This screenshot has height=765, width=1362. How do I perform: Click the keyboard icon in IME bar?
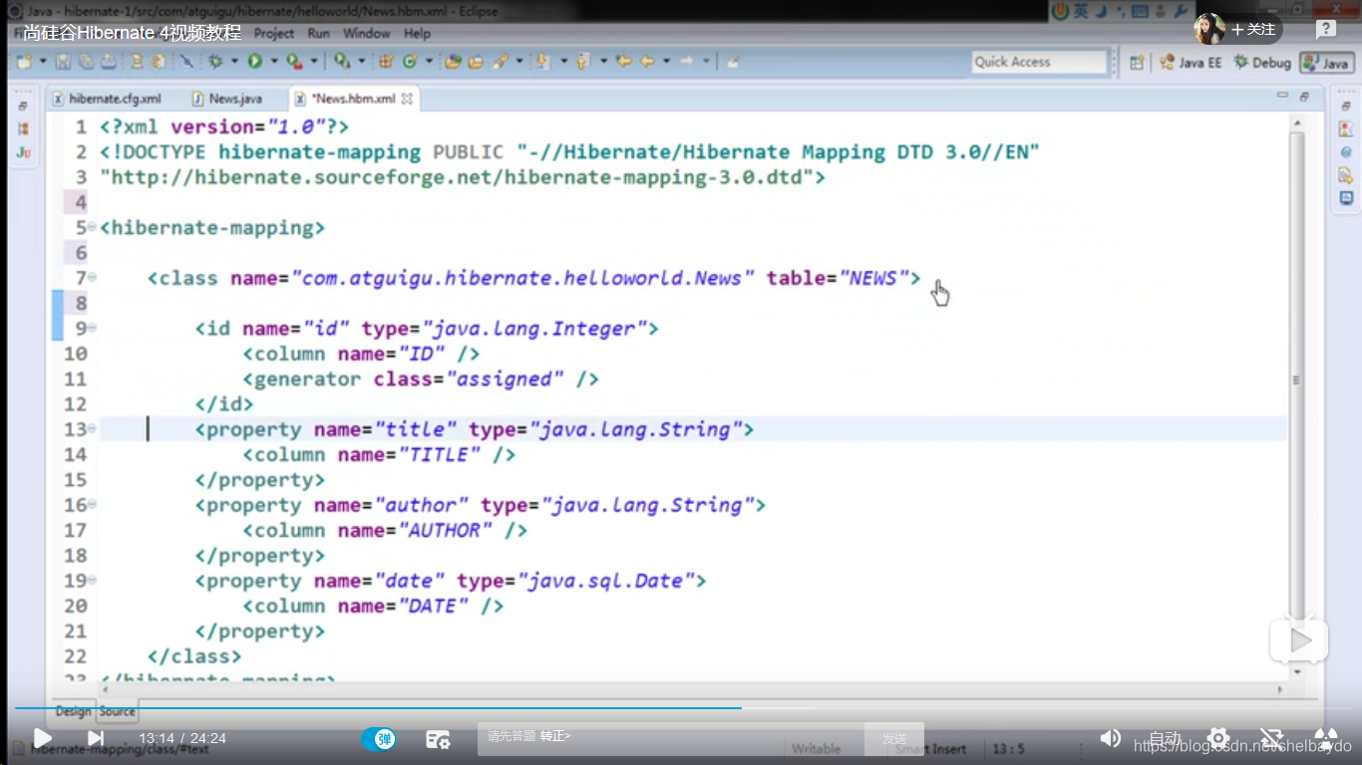coord(1140,12)
